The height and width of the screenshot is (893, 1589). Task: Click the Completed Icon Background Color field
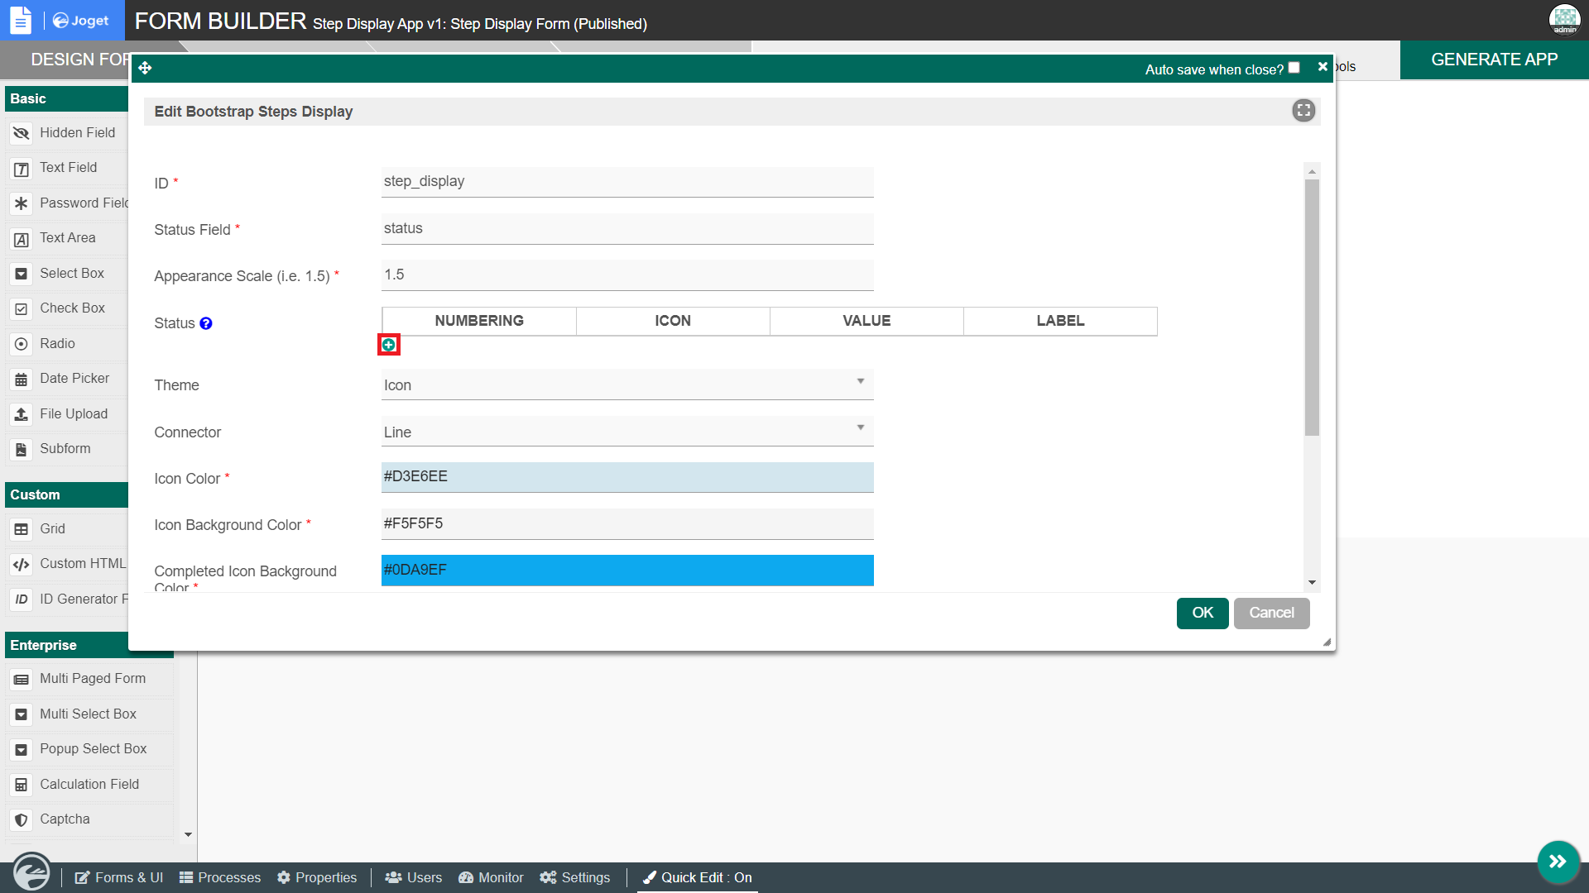[626, 571]
